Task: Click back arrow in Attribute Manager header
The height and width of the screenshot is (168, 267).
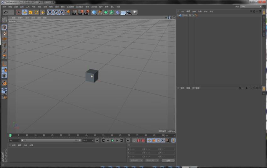Action: (x=240, y=88)
